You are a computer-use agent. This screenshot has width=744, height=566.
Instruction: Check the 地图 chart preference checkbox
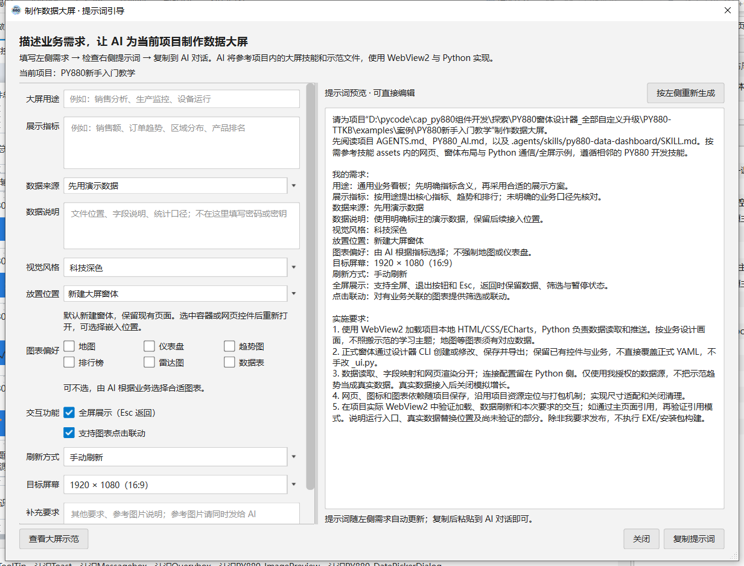click(x=69, y=346)
